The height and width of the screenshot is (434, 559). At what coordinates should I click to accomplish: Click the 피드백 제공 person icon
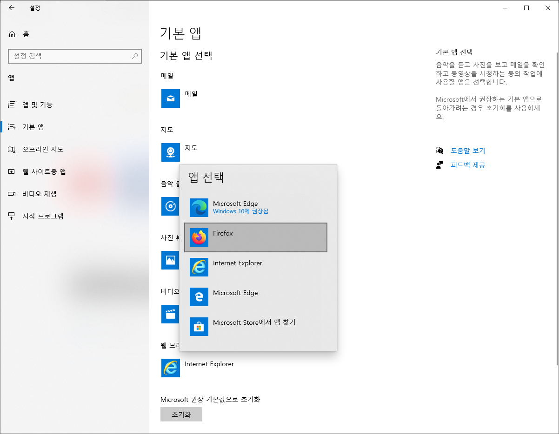439,165
